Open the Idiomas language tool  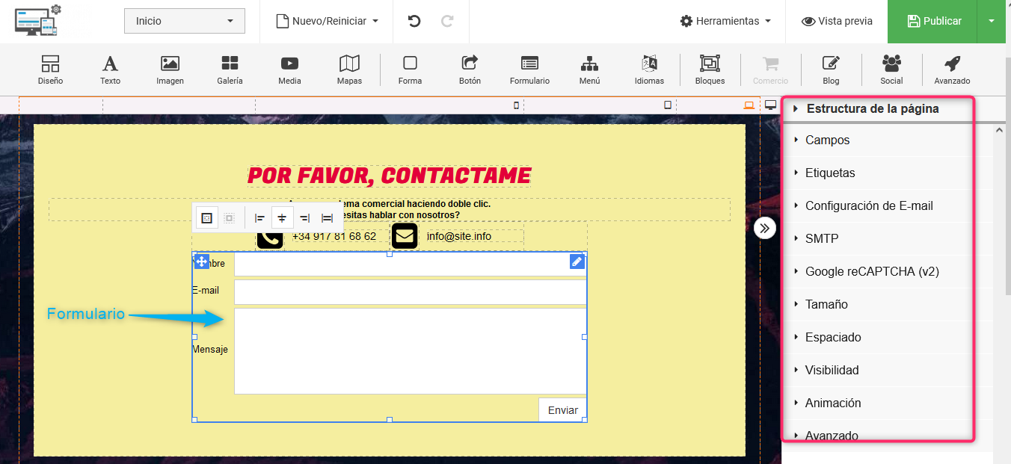coord(649,69)
